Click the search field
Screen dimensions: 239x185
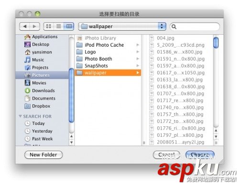click(x=195, y=27)
